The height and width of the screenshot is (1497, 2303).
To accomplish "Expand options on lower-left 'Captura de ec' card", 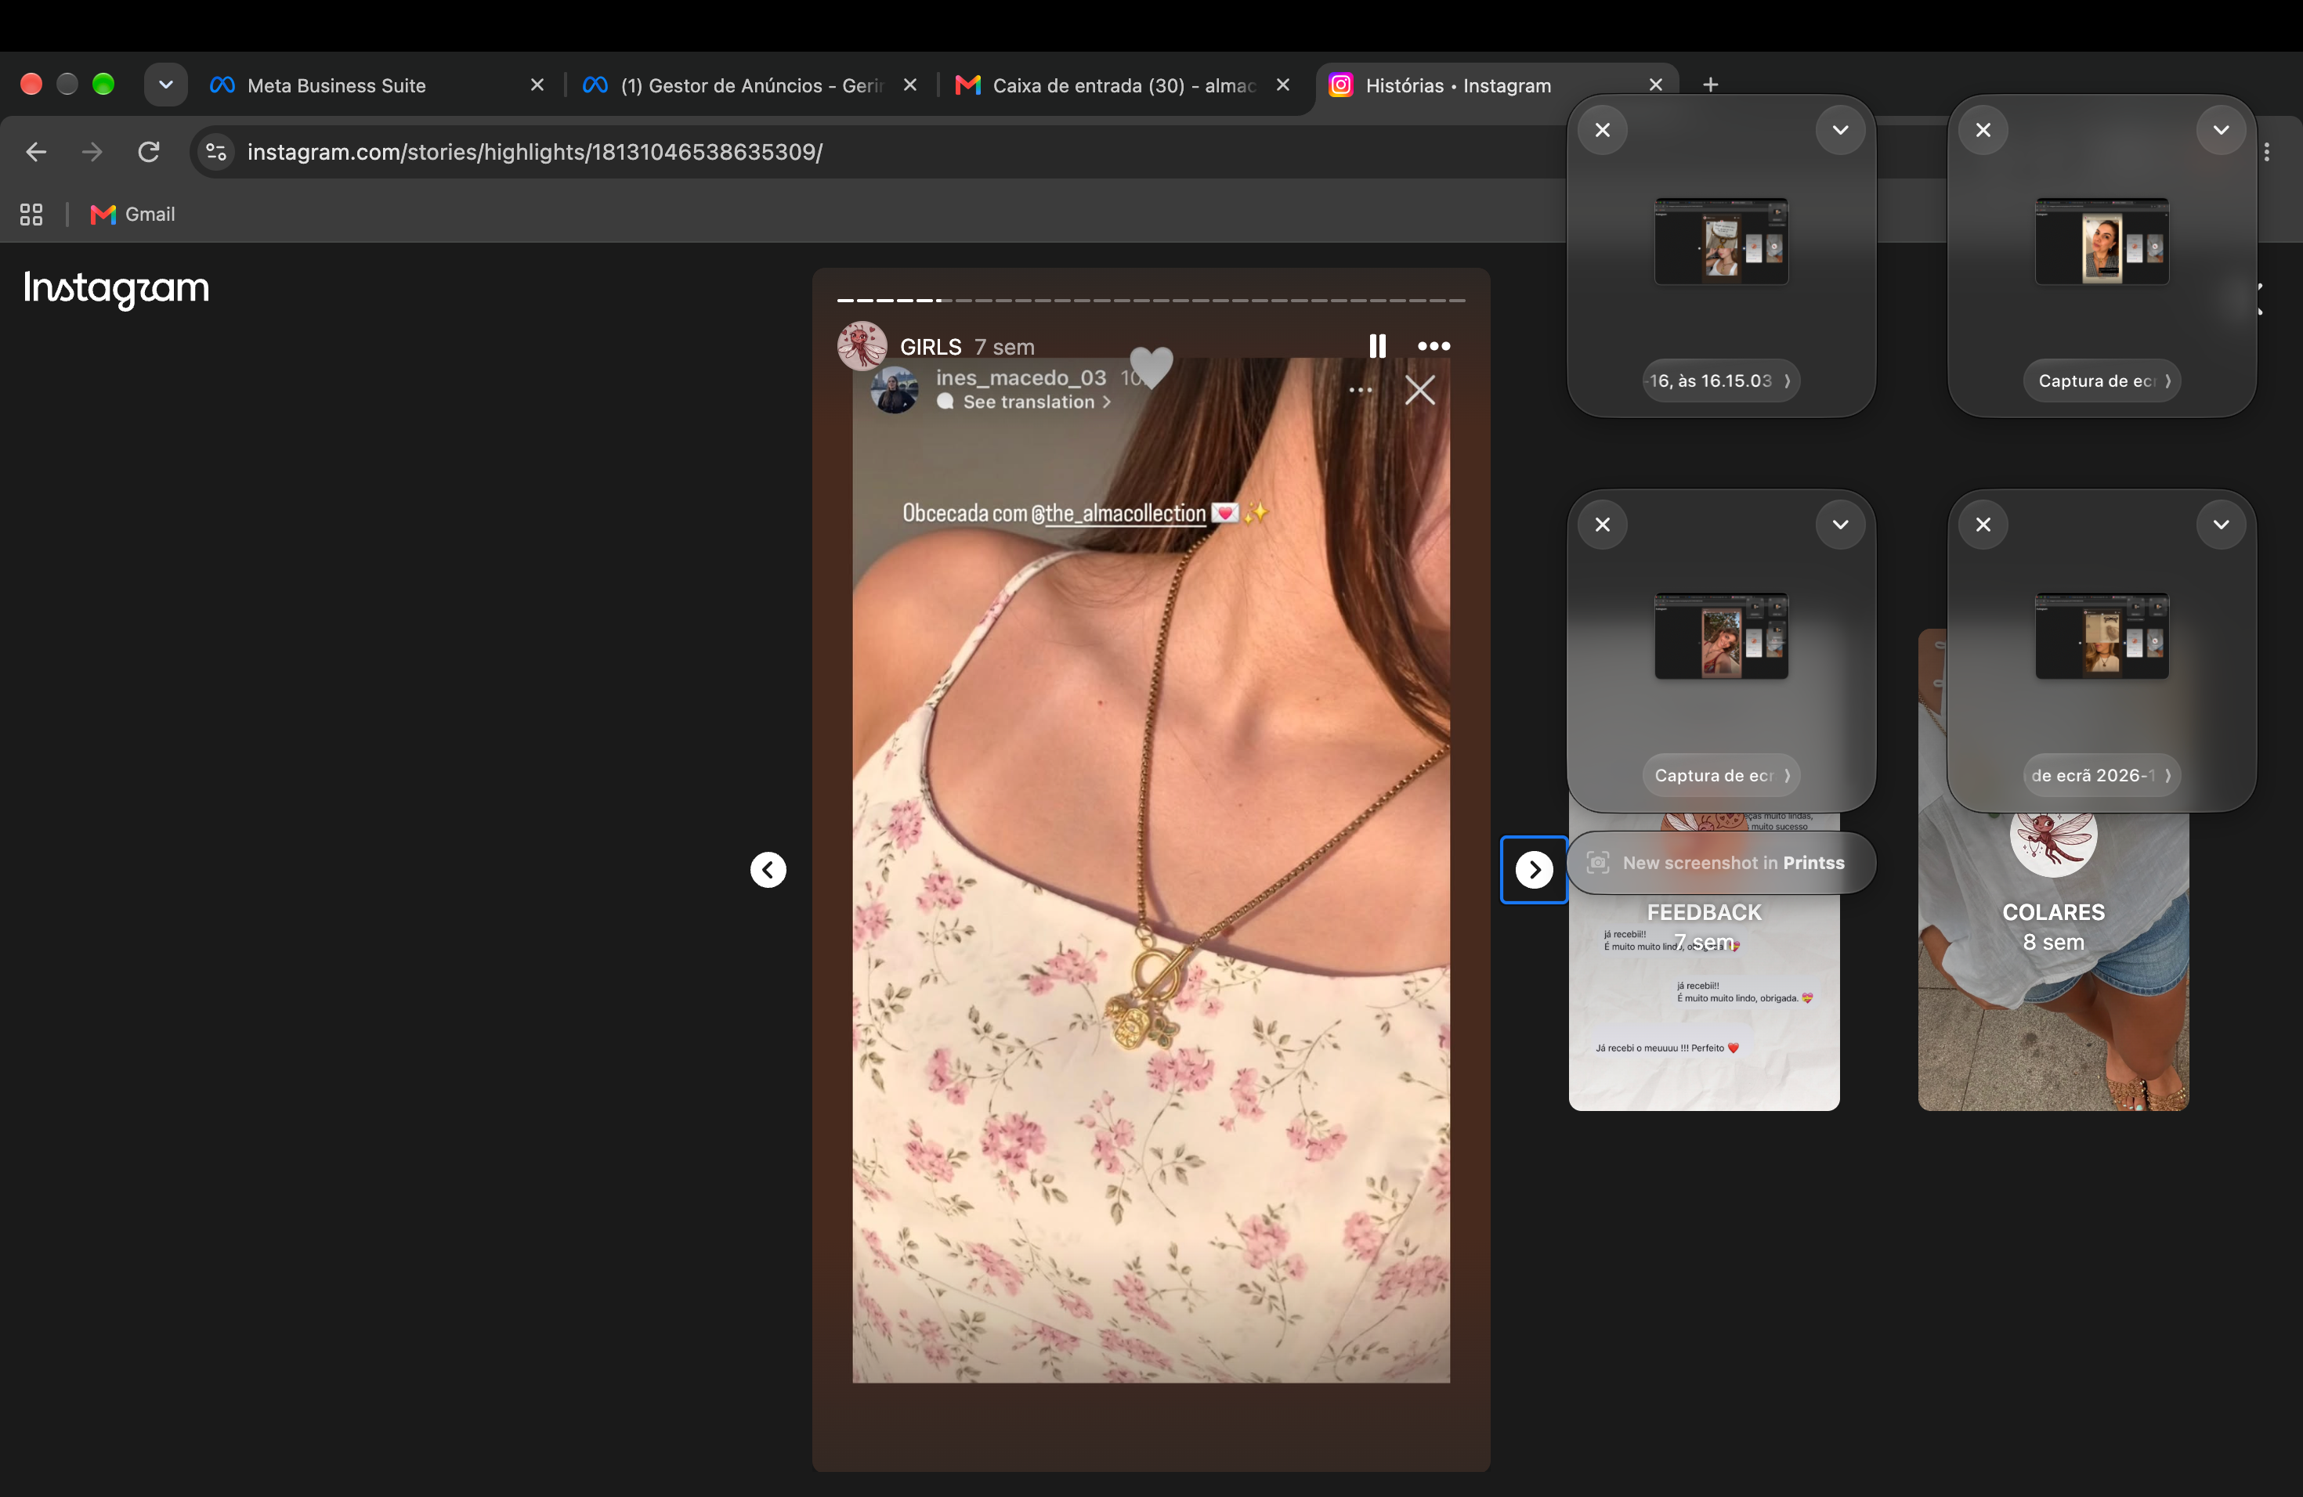I will pyautogui.click(x=1841, y=524).
